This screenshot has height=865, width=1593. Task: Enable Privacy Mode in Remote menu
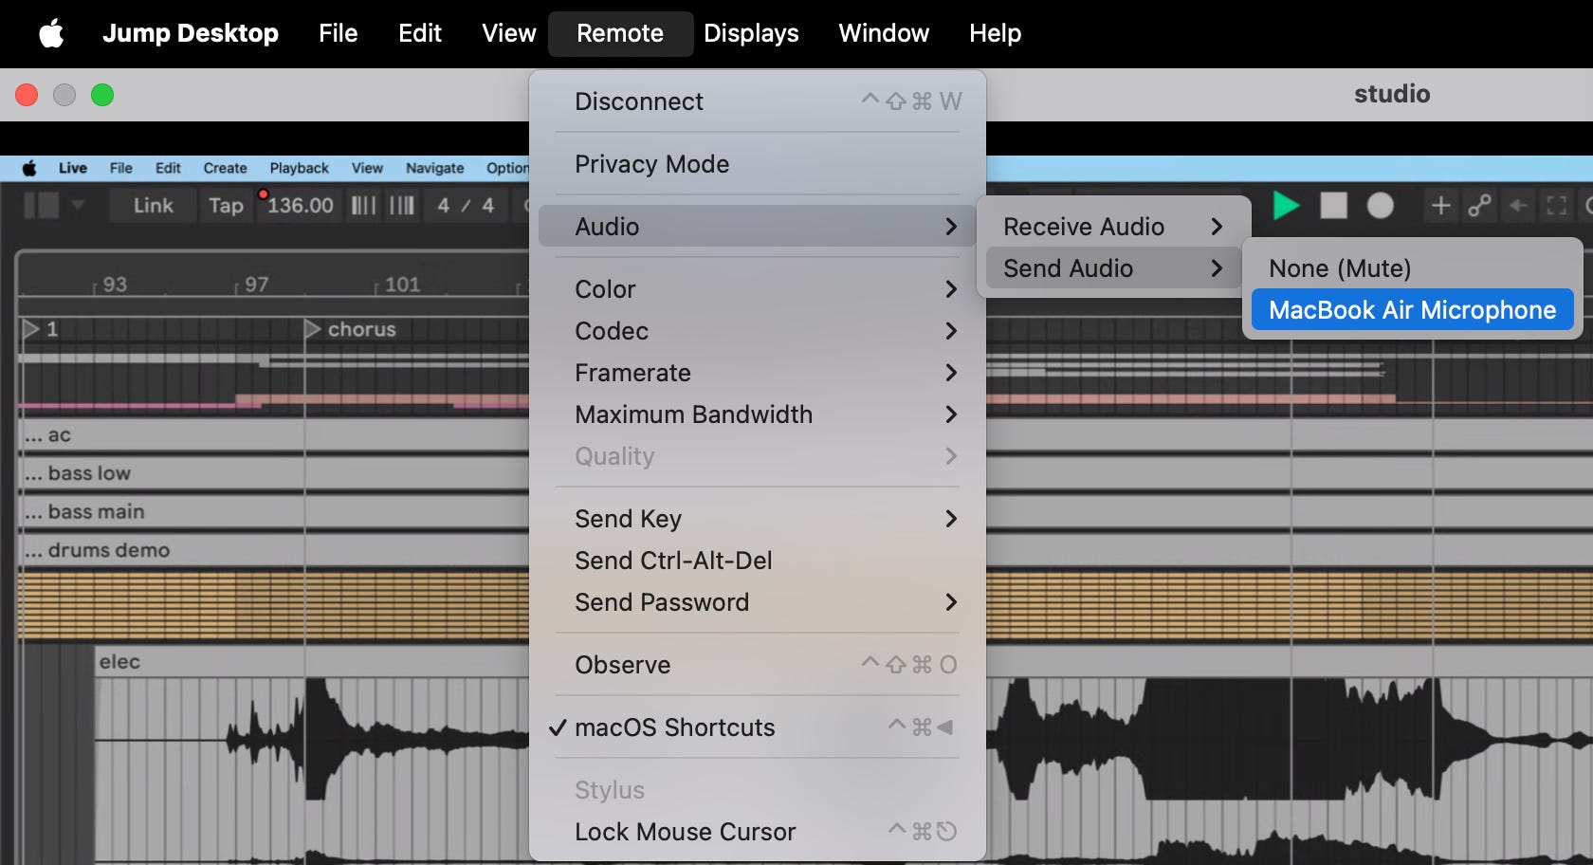tap(758, 164)
